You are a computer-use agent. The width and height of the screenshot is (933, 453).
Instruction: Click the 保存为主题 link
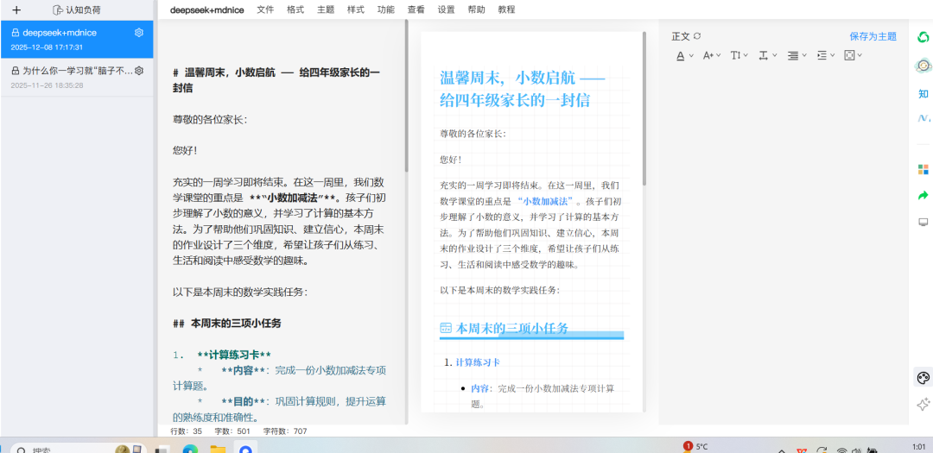pos(873,36)
